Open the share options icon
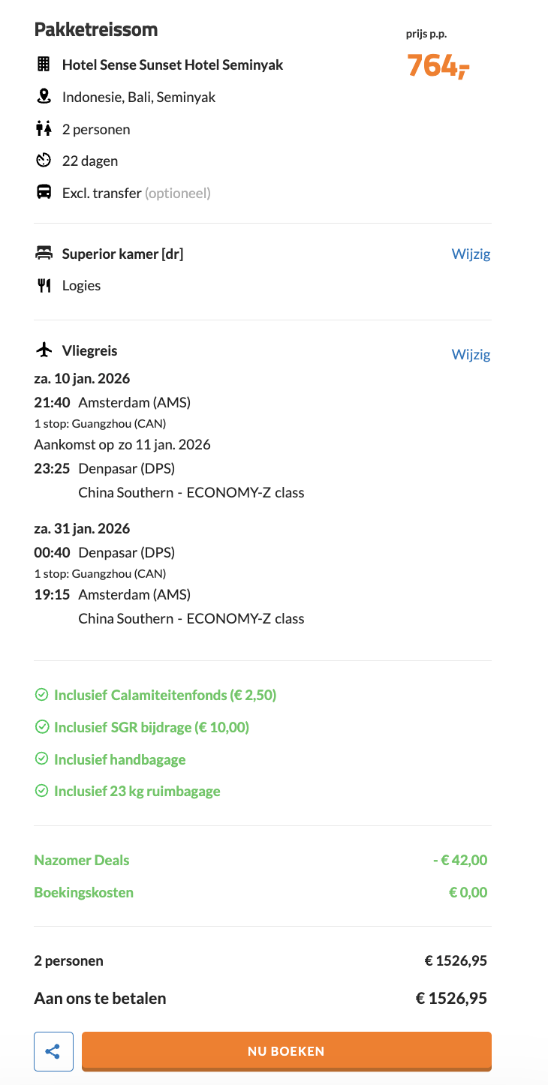The image size is (548, 1085). tap(53, 1050)
